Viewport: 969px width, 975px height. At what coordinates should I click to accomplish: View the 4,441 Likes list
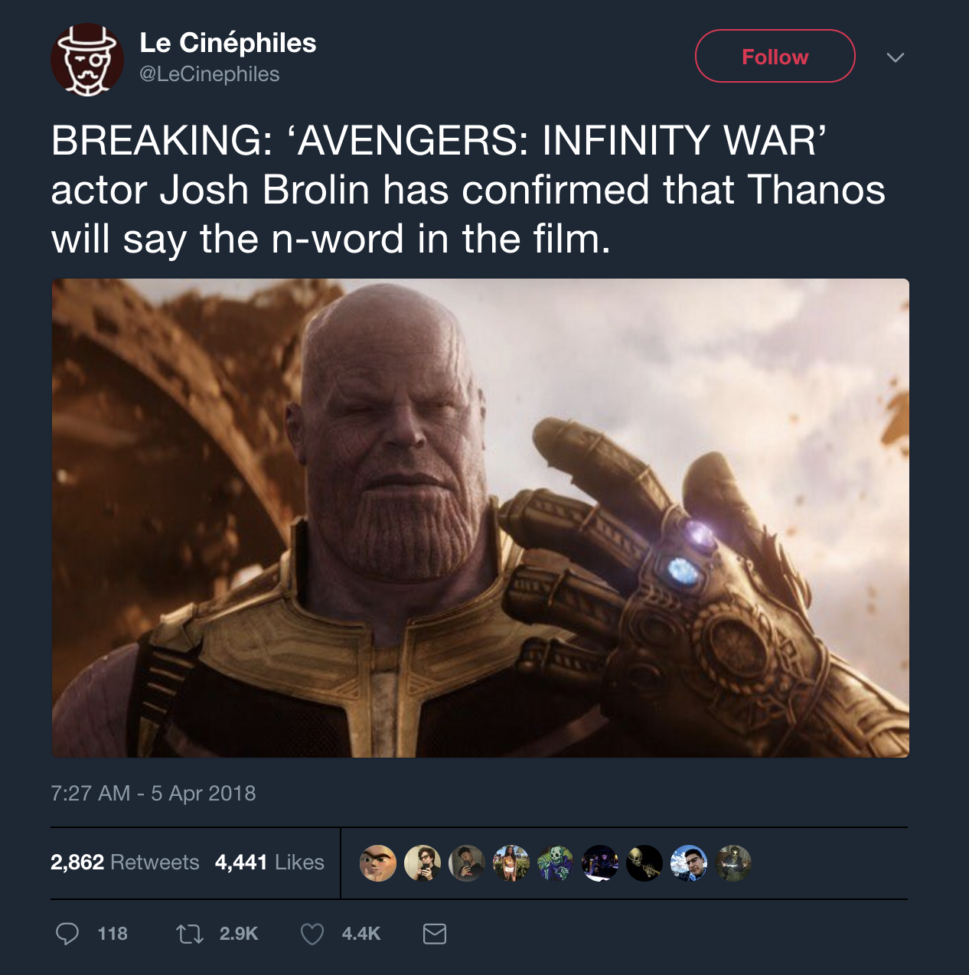tap(269, 862)
